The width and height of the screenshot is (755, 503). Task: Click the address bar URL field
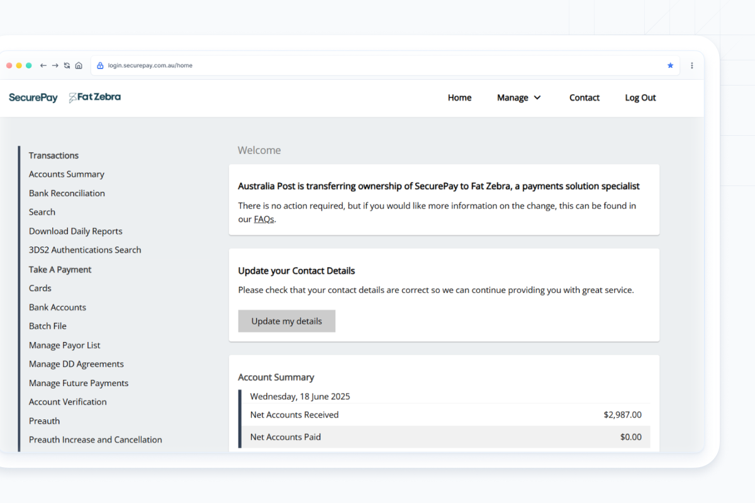click(x=385, y=65)
